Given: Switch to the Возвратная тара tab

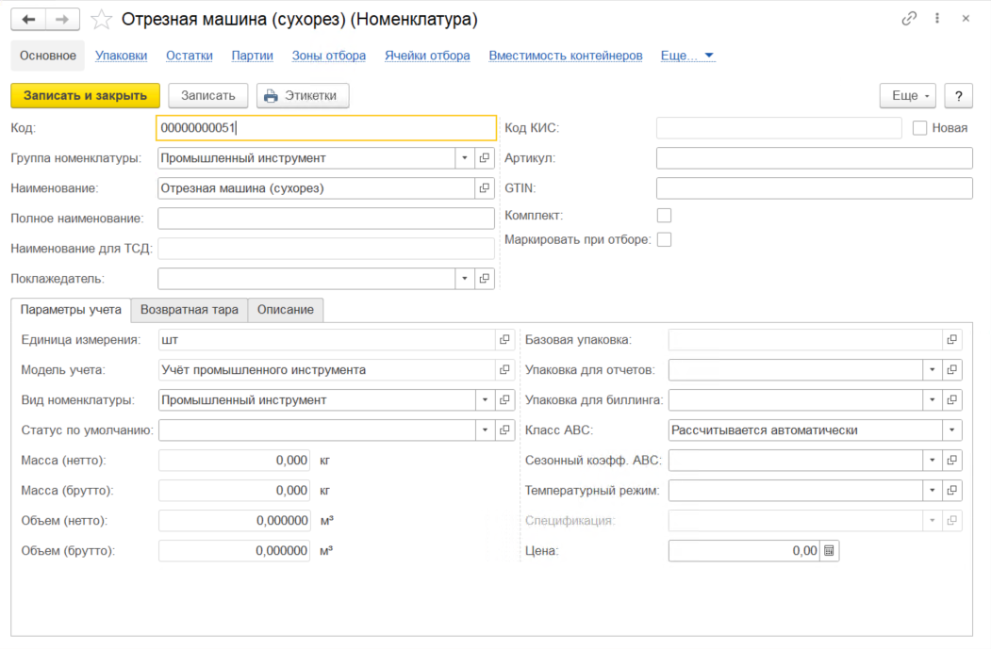Looking at the screenshot, I should coord(190,310).
